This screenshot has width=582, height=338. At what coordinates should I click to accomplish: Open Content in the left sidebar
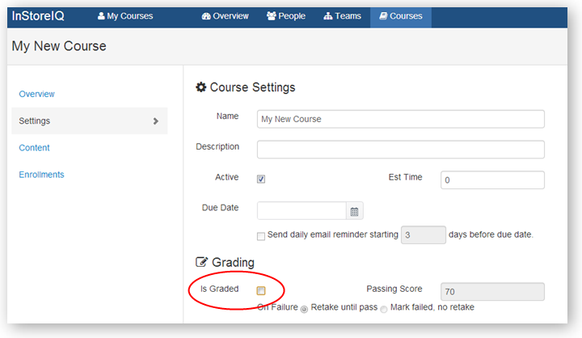(x=35, y=148)
